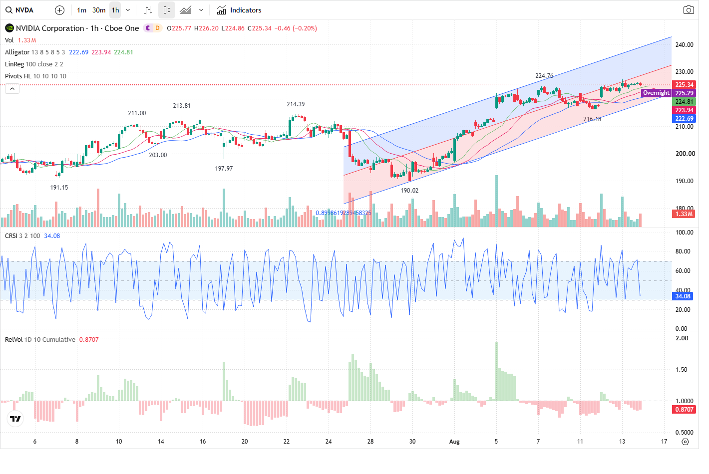Click the blue 222.69 Alligator label
Image resolution: width=709 pixels, height=474 pixels.
point(684,119)
